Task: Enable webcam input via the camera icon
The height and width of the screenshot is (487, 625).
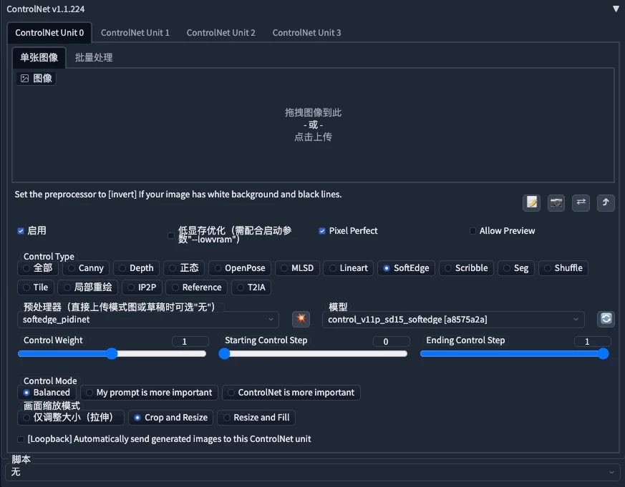Action: point(556,203)
